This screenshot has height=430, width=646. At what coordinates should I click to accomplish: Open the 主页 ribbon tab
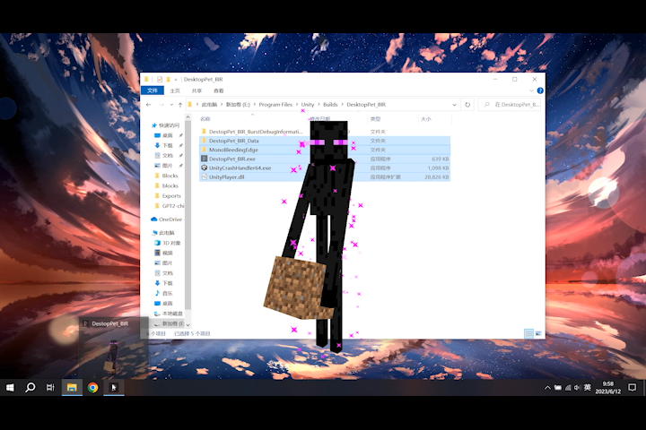(175, 90)
